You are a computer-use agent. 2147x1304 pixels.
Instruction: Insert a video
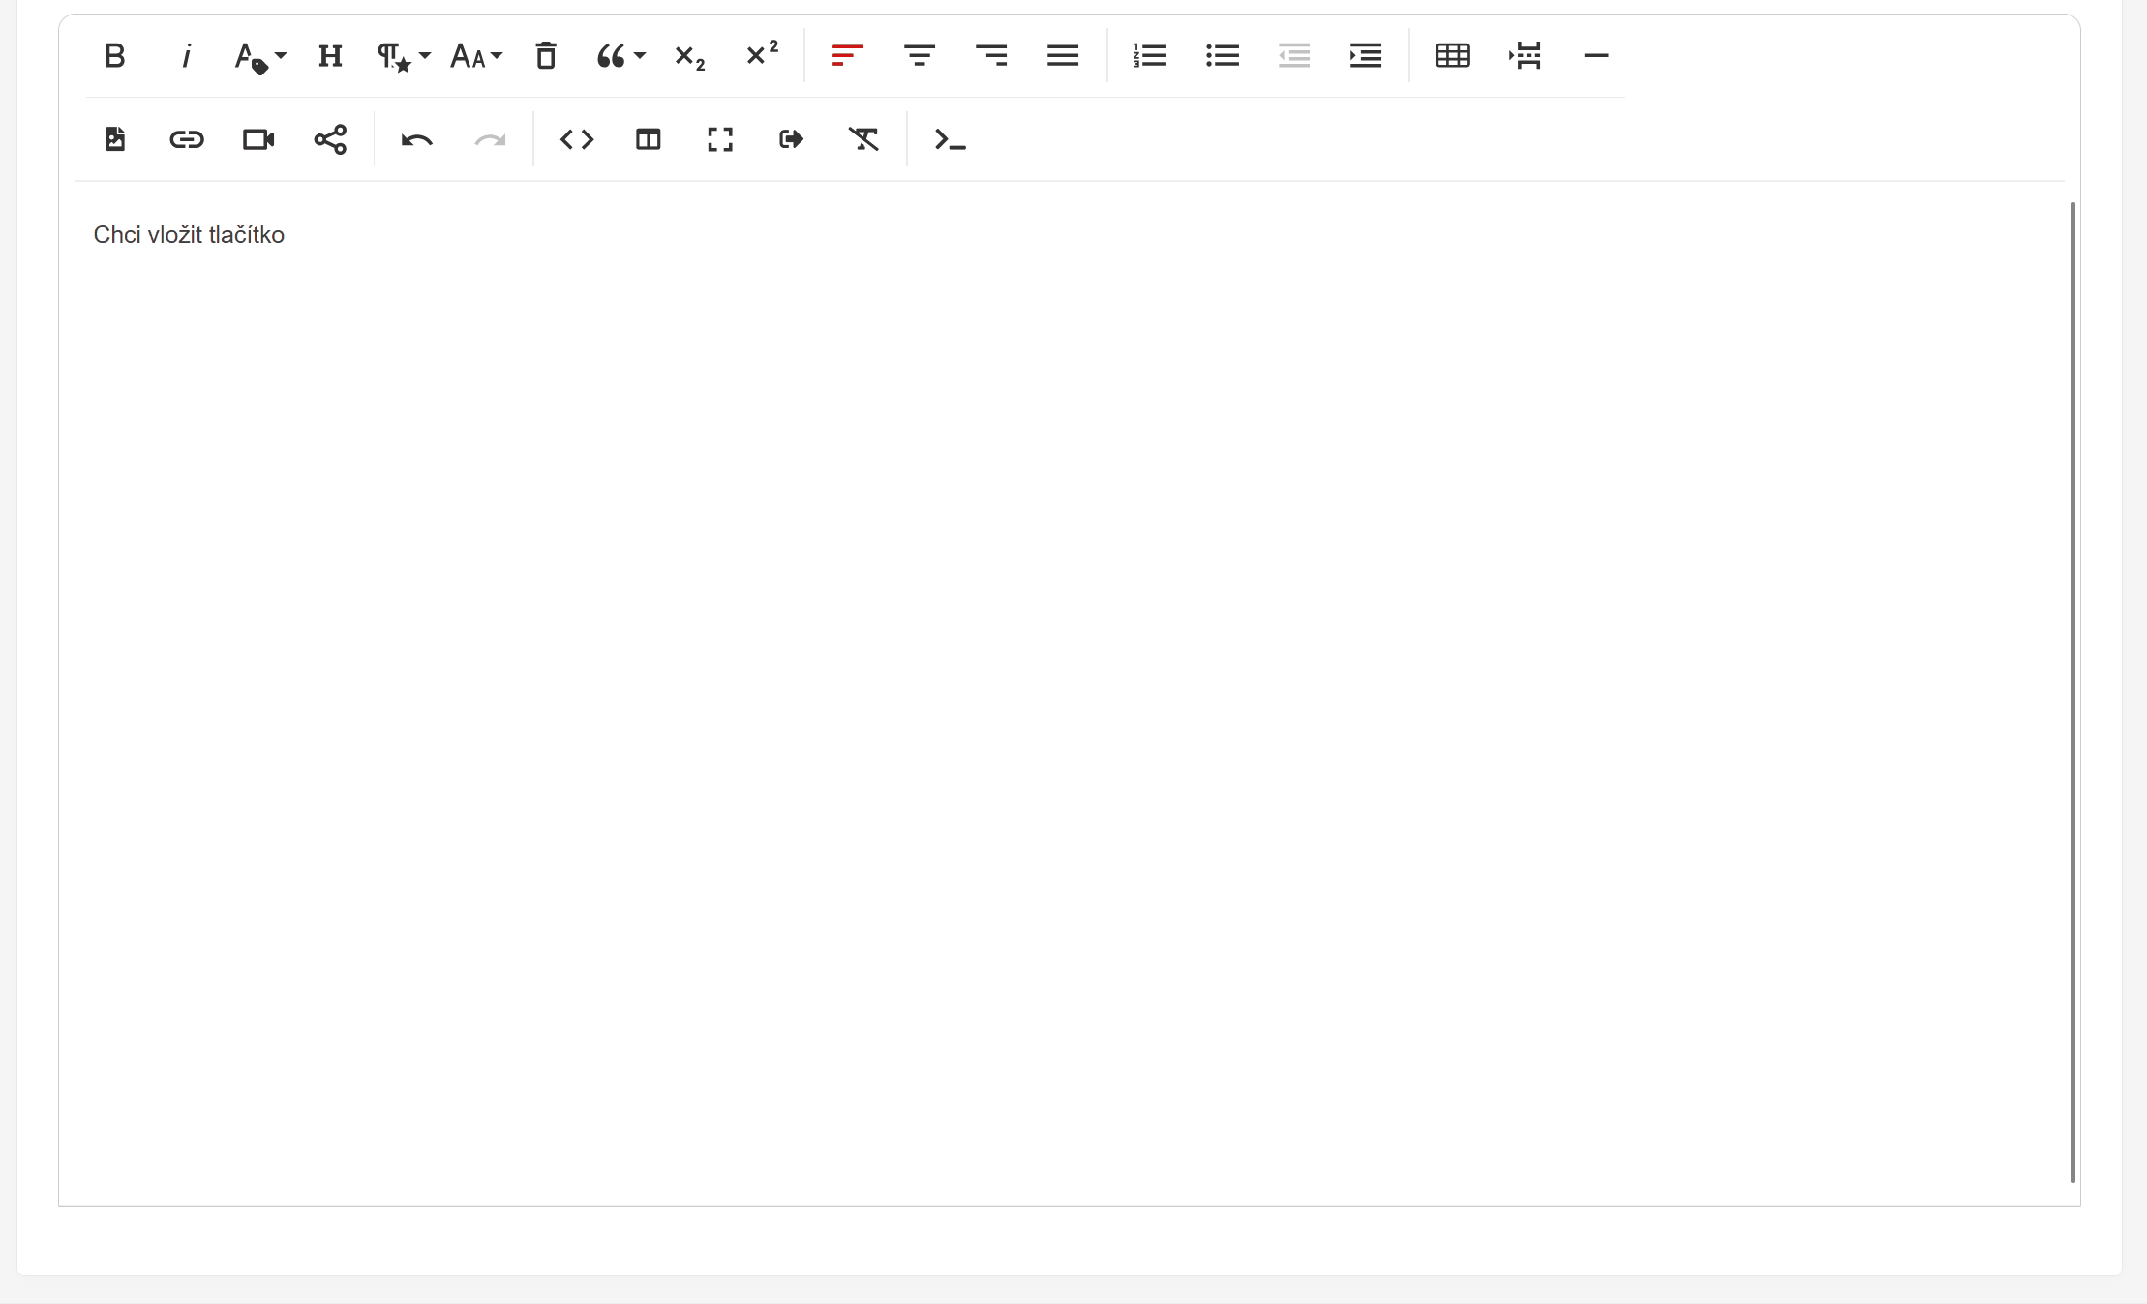257,139
